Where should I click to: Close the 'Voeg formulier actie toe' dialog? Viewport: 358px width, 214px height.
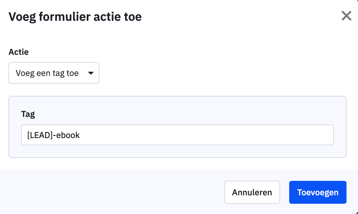[x=346, y=16]
